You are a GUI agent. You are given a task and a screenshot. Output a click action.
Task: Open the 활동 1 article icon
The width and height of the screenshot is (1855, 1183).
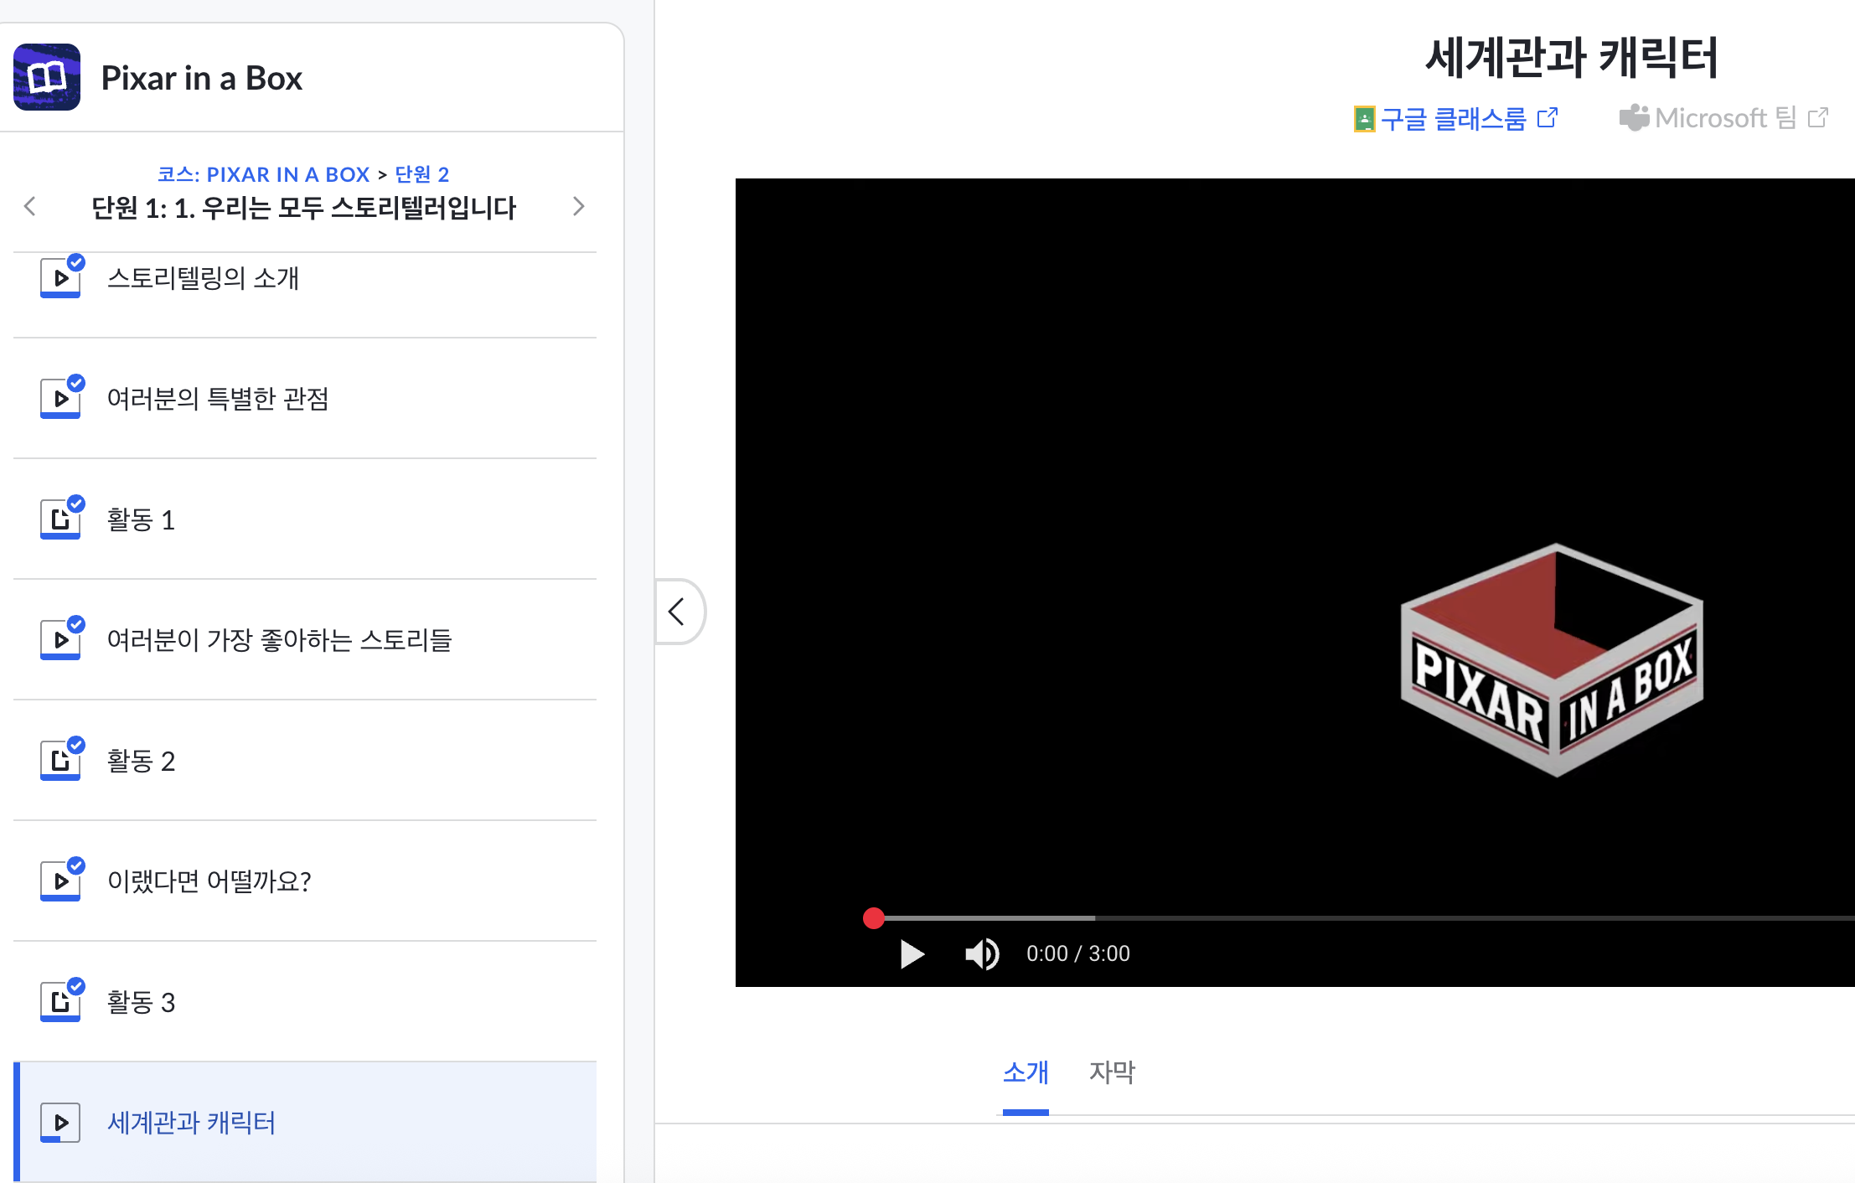coord(60,519)
